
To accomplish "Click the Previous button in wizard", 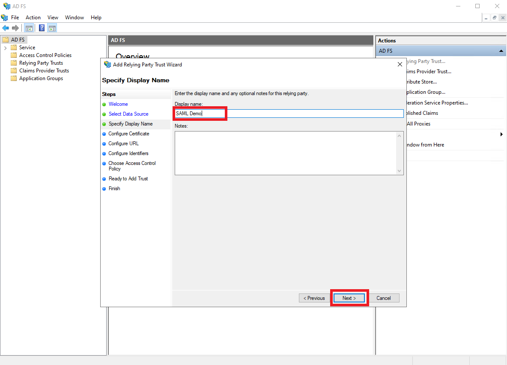I will point(314,298).
